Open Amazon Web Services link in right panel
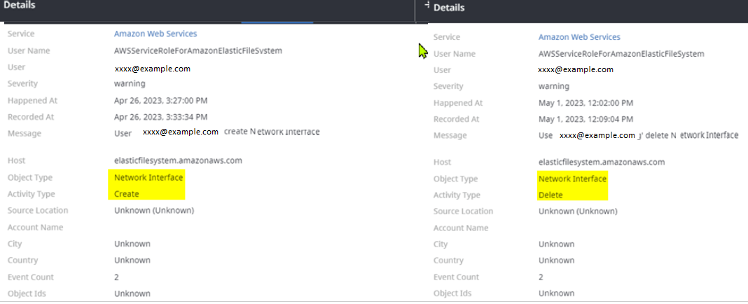The height and width of the screenshot is (304, 748). (579, 37)
